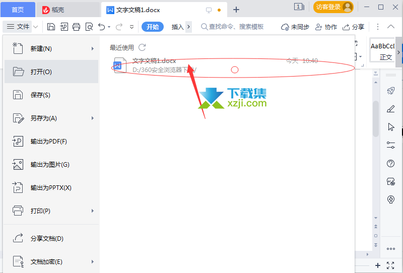Switch to the 开始 ribbon tab

(x=153, y=27)
